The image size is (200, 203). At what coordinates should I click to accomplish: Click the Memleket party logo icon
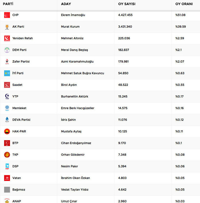point(7,108)
